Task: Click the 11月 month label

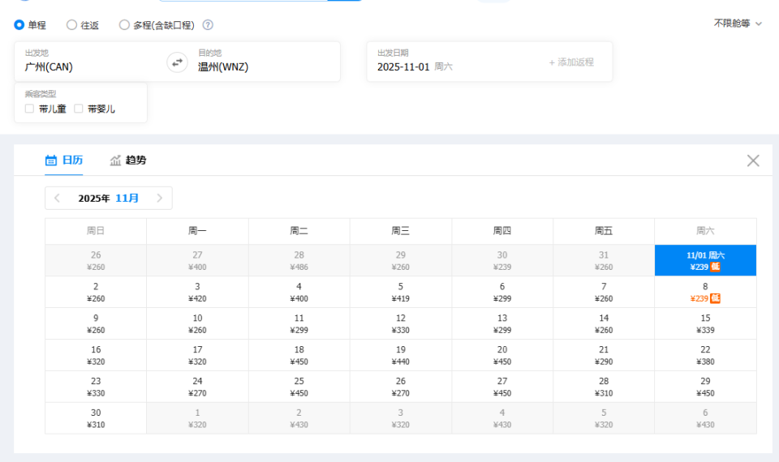Action: pos(127,198)
